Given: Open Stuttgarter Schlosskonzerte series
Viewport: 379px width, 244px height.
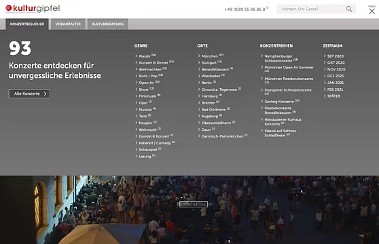Looking at the screenshot, I should click(x=287, y=92).
